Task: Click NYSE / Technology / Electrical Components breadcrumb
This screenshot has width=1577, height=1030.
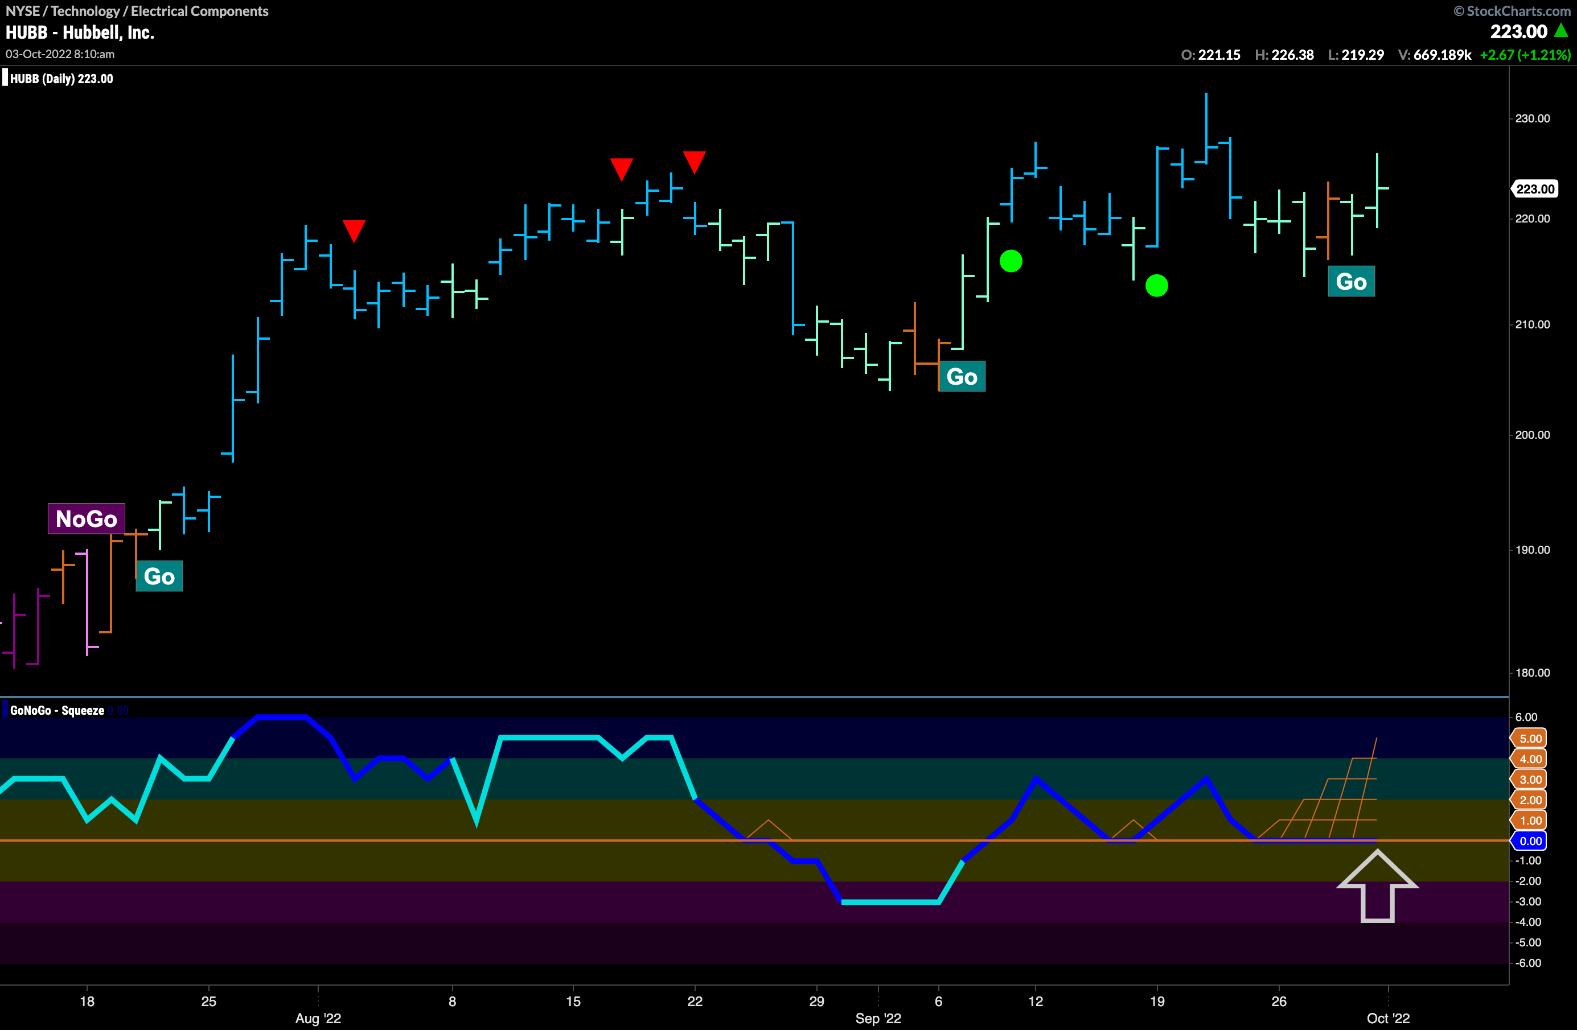Action: pos(137,11)
